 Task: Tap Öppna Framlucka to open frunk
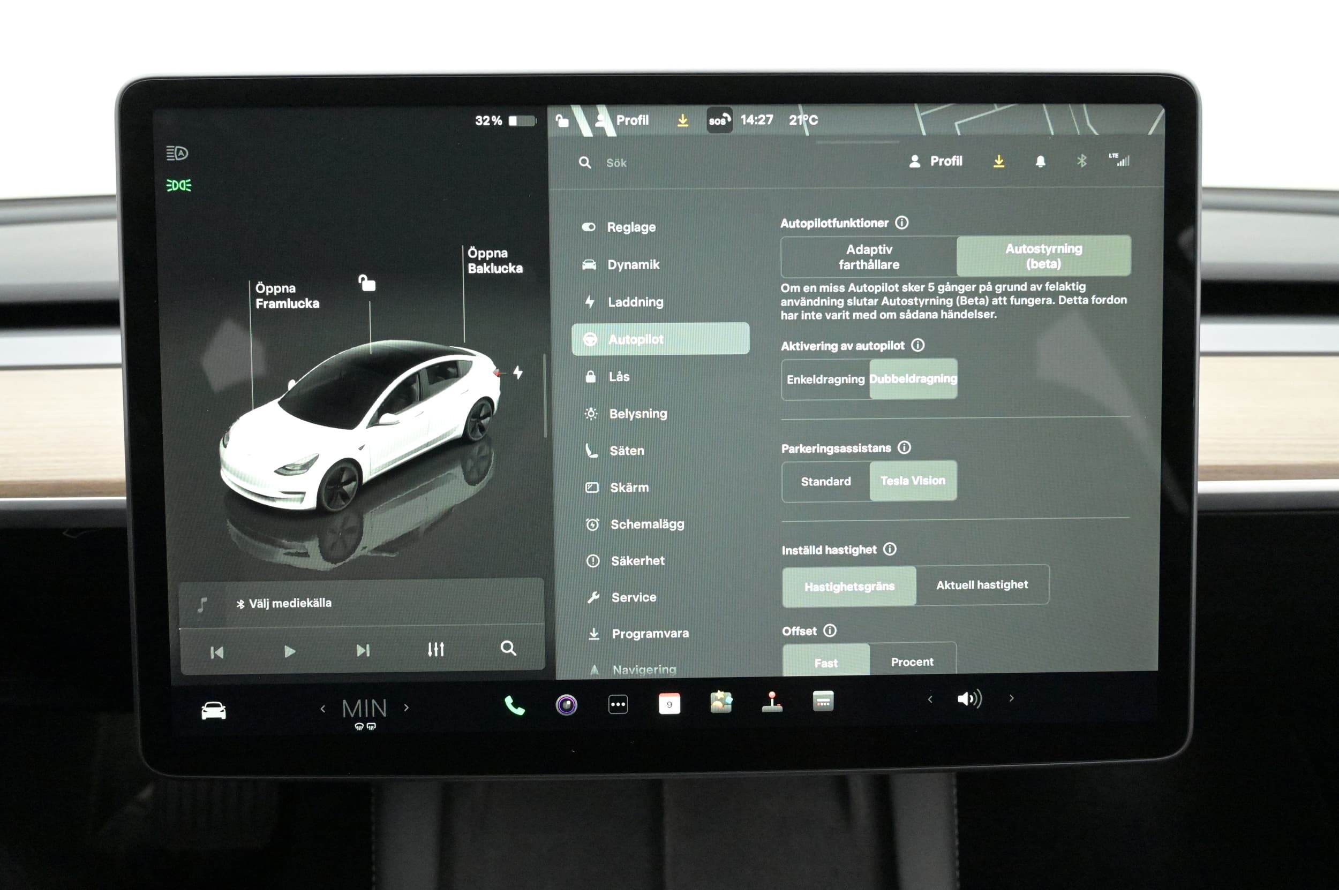[287, 296]
